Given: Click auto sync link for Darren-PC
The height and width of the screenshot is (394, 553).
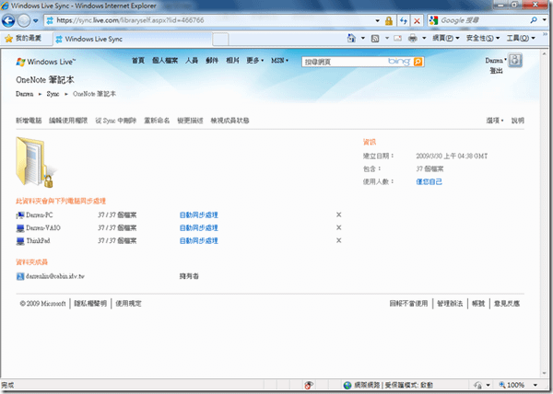Looking at the screenshot, I should click(x=198, y=214).
